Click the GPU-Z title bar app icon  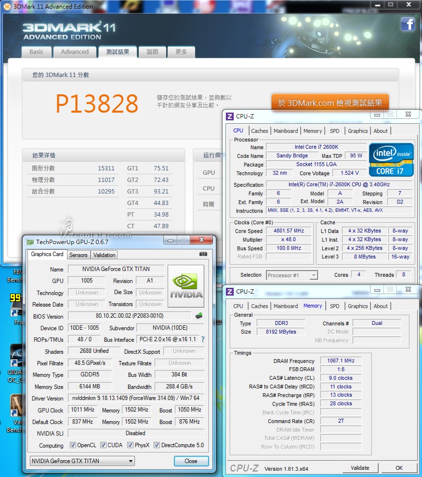[x=30, y=242]
